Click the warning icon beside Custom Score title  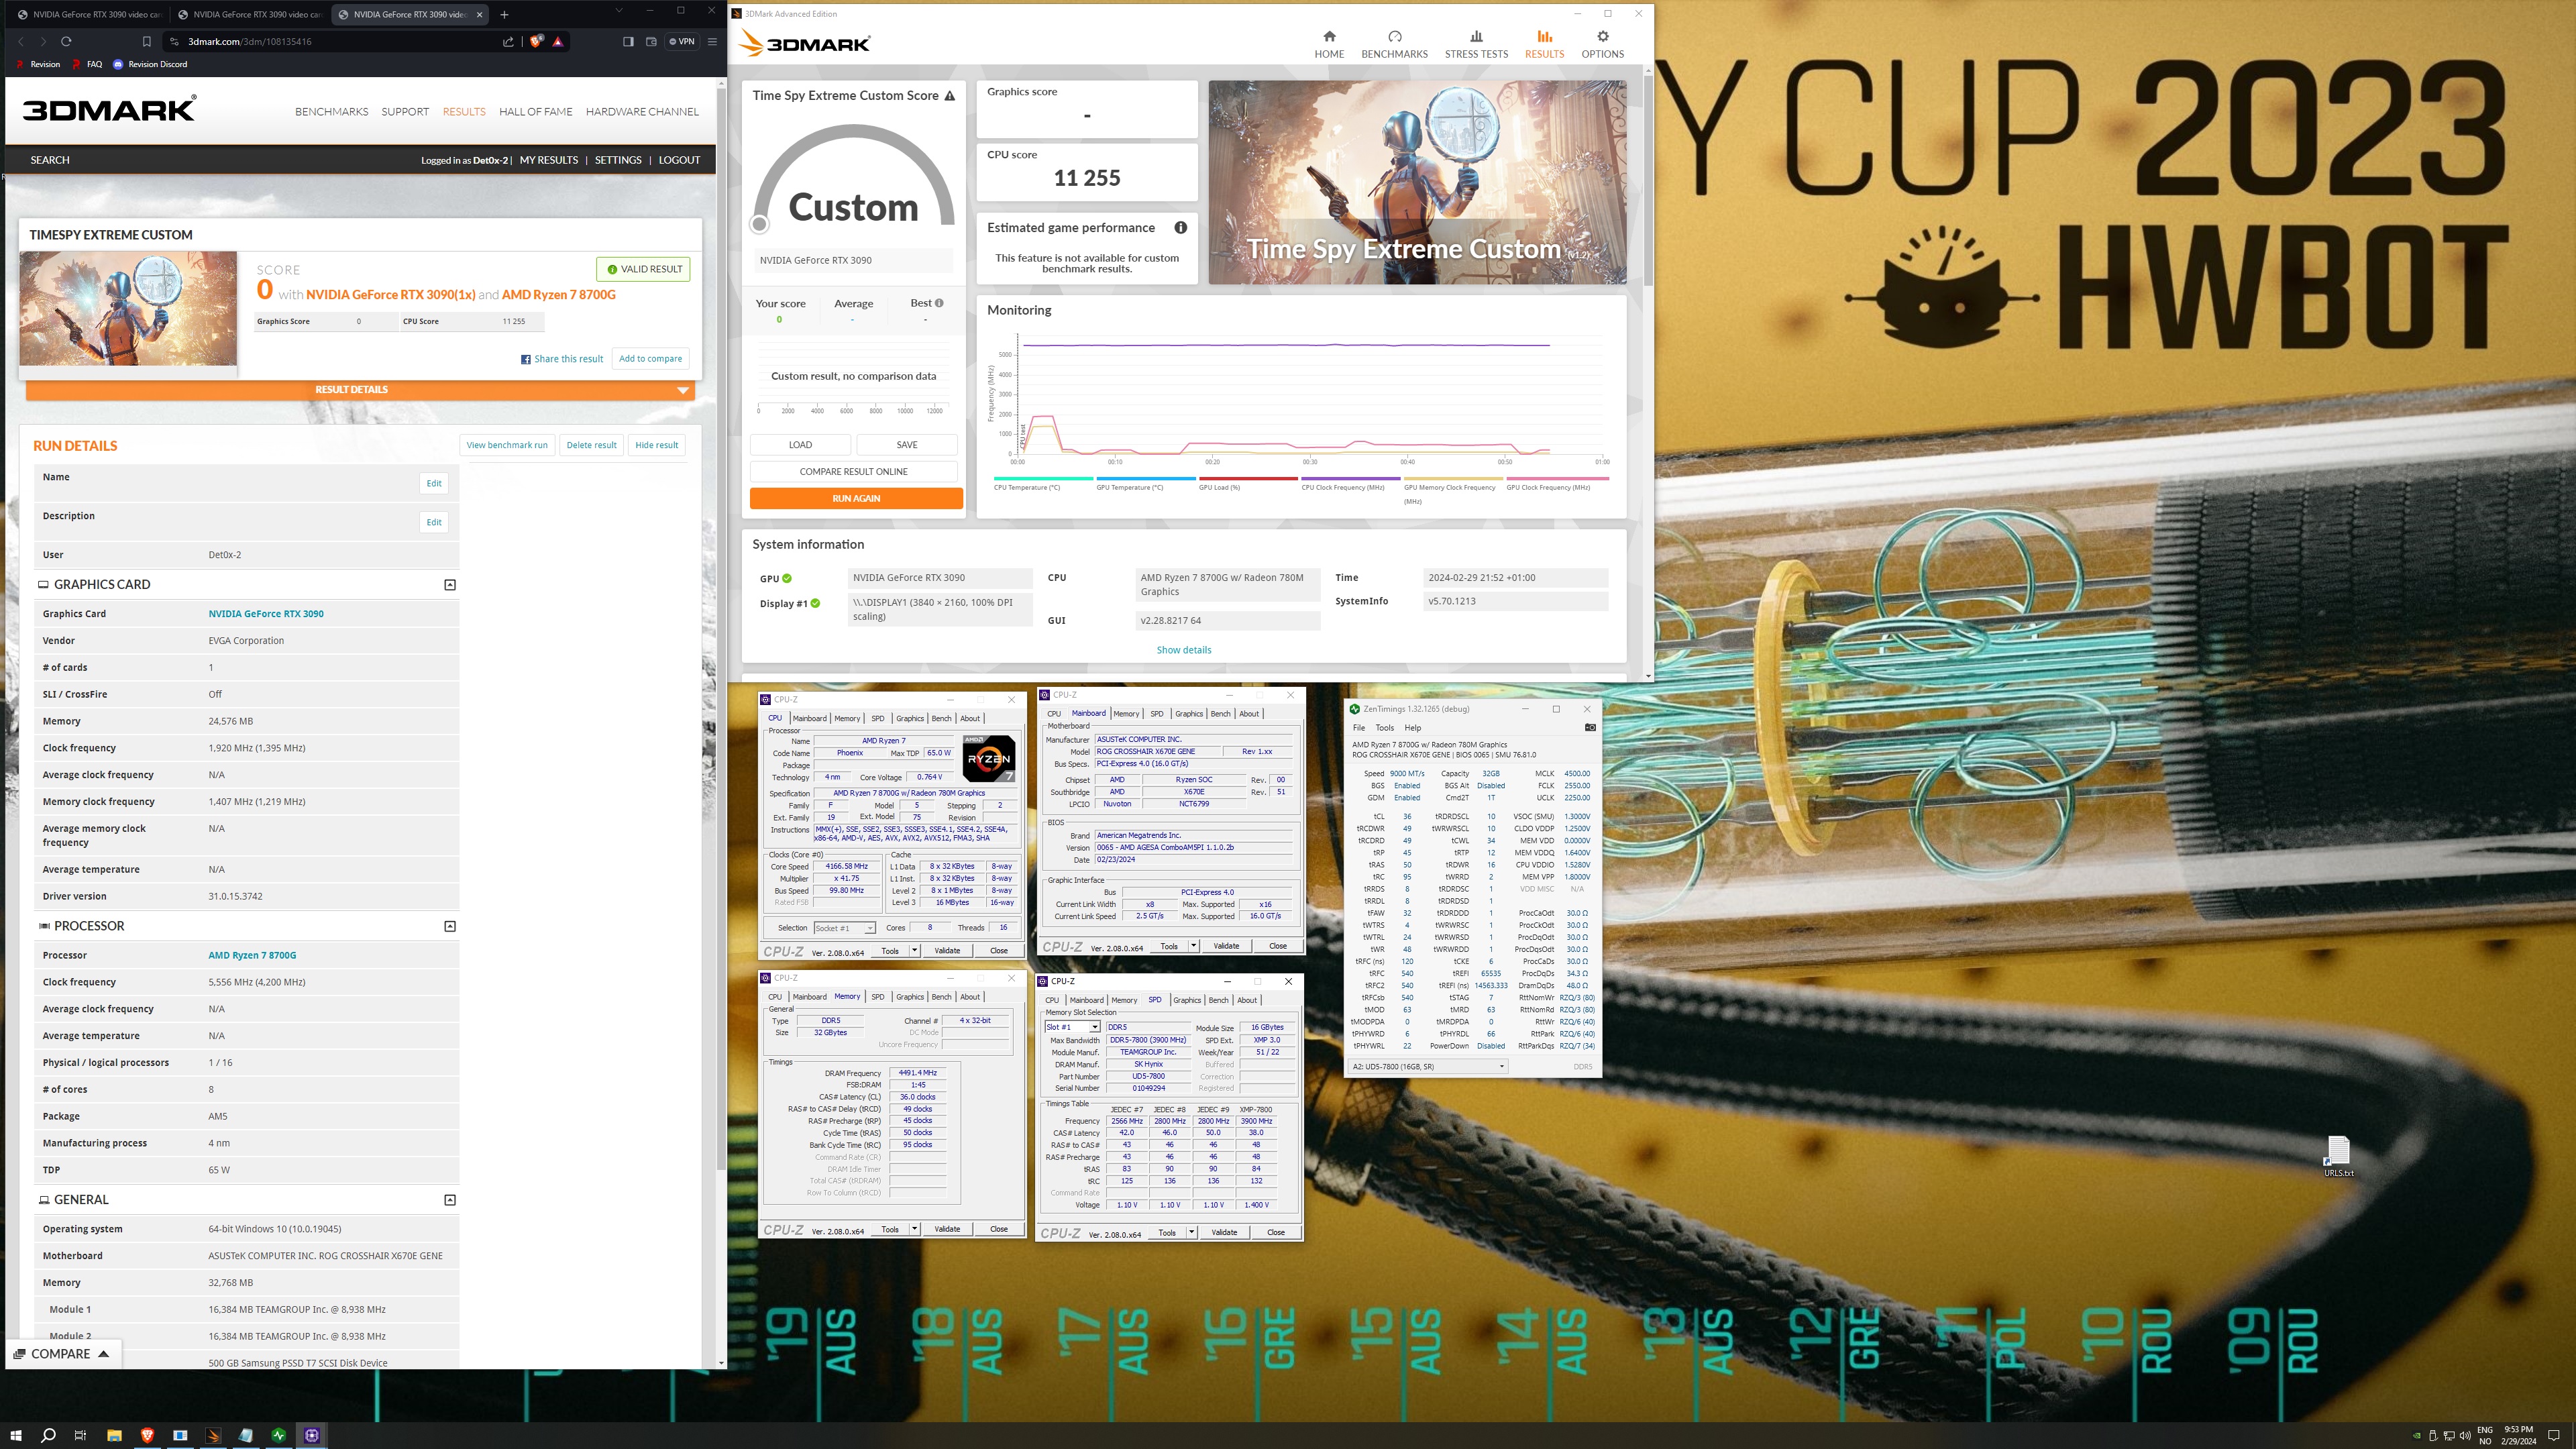(950, 96)
